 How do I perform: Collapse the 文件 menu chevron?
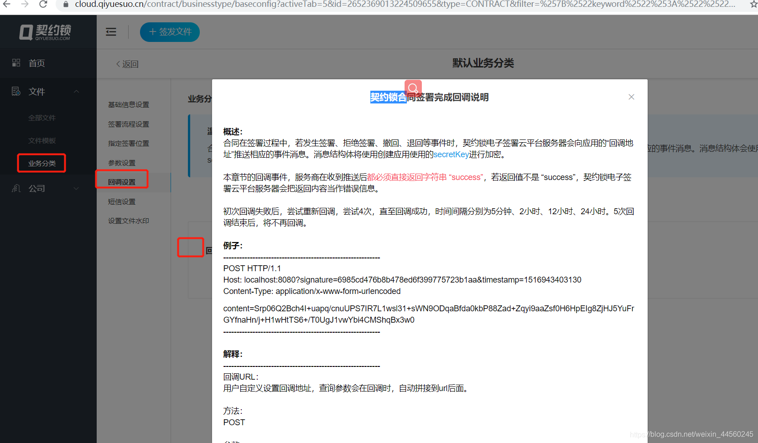77,92
